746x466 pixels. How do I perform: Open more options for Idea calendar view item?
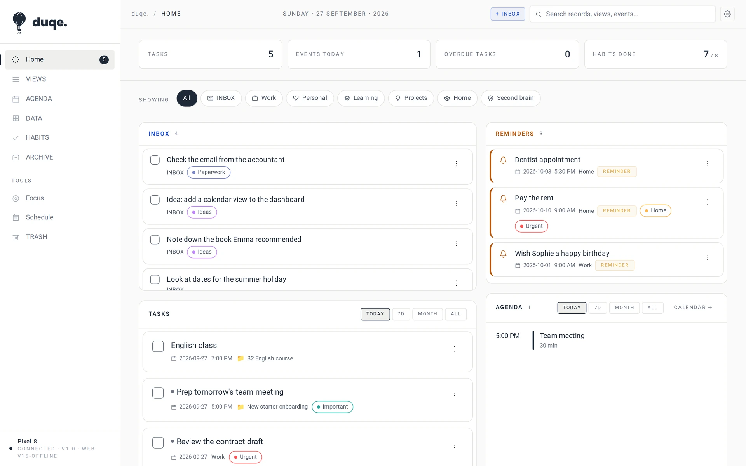[456, 203]
